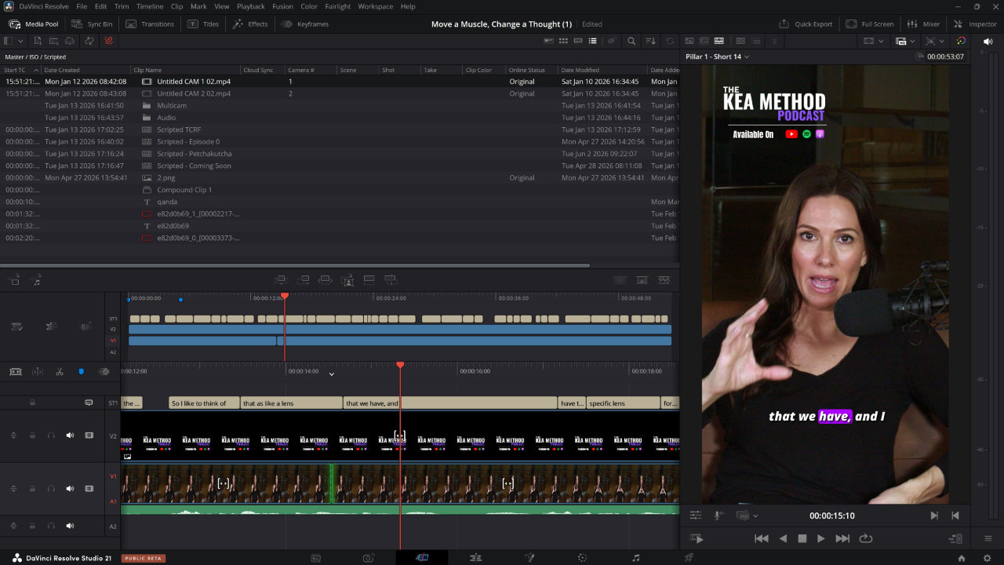This screenshot has width=1004, height=565.
Task: Select the split clip scissors tool
Action: (60, 372)
